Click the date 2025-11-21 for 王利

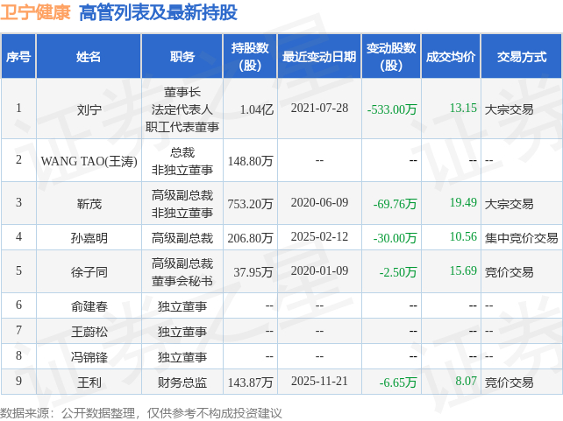pyautogui.click(x=319, y=382)
